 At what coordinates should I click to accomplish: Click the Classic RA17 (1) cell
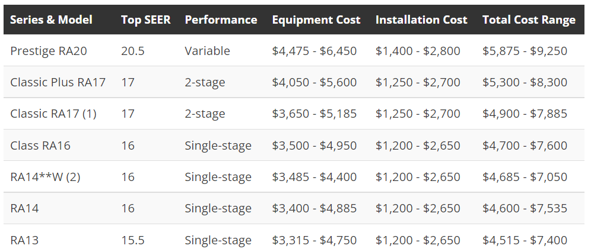pyautogui.click(x=53, y=114)
